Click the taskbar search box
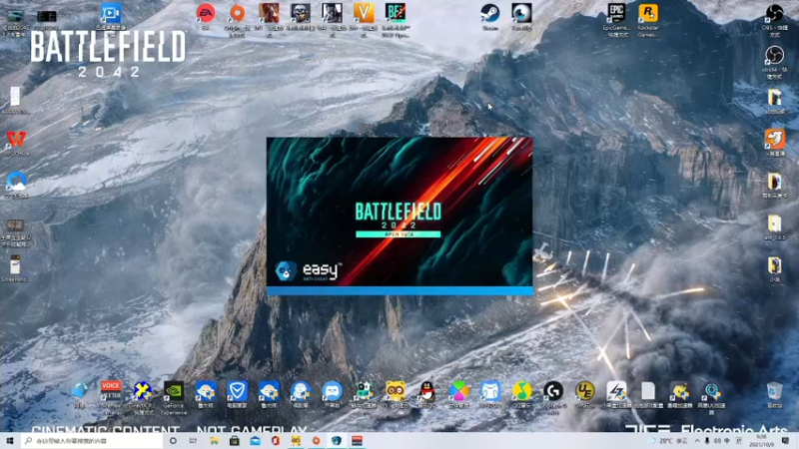Image resolution: width=799 pixels, height=449 pixels. 92,440
